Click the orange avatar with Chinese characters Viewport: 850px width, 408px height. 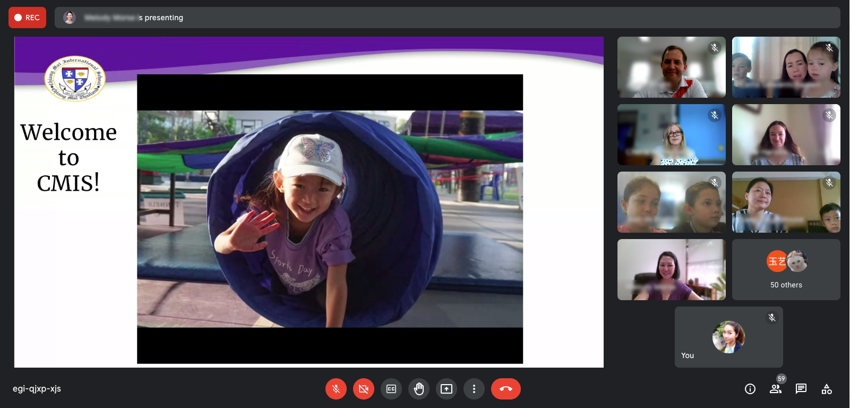tap(777, 261)
